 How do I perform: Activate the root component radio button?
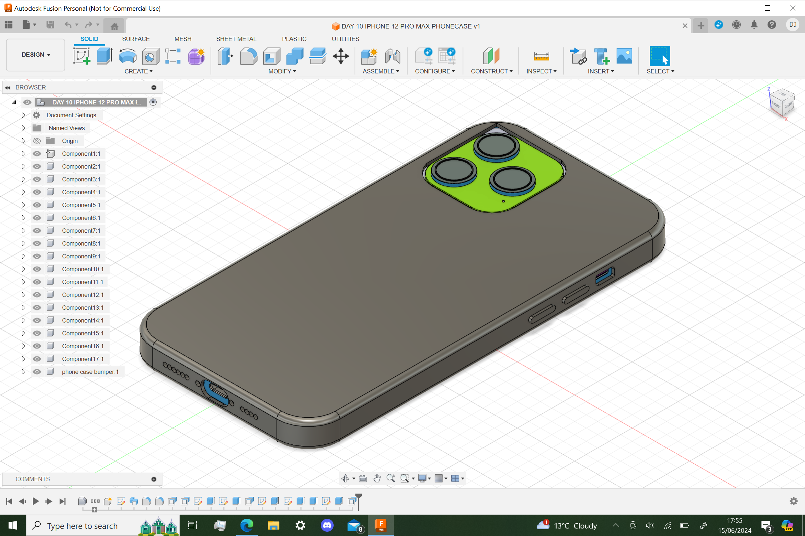(x=153, y=102)
